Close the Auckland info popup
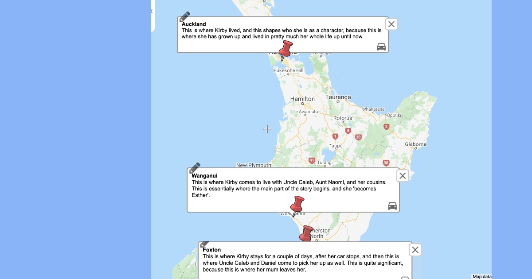 click(391, 24)
